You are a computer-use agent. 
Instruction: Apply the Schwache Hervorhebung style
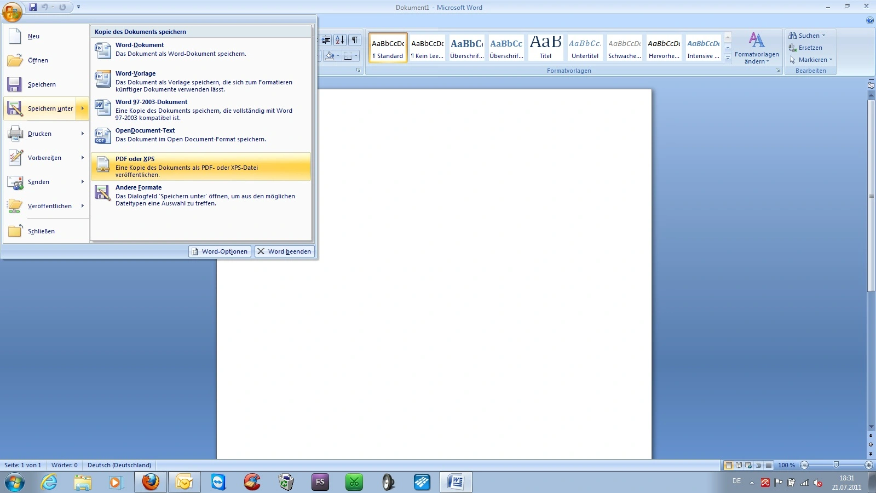(x=625, y=48)
